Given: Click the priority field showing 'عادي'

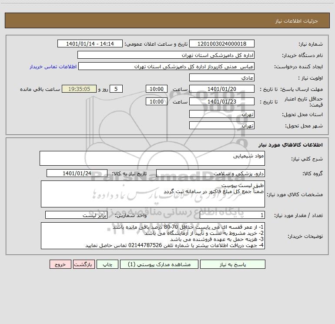Looking at the screenshot, I should pos(222,77).
